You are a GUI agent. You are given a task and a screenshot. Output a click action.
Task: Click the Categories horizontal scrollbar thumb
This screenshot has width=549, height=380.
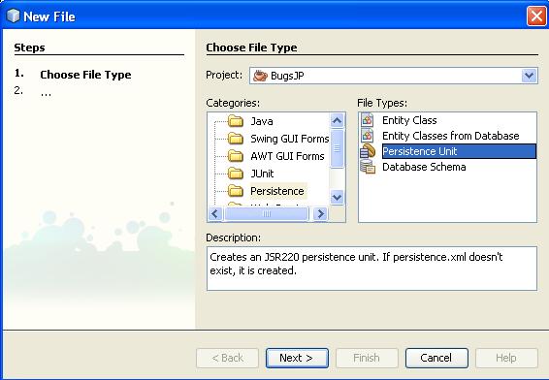coord(267,213)
